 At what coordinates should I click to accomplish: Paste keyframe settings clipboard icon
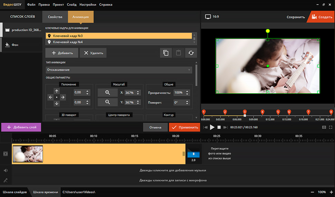179,53
